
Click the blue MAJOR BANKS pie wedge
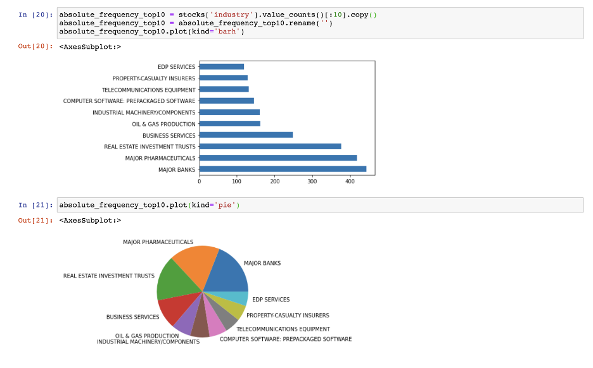point(225,272)
